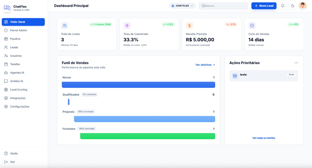312x168 pixels.
Task: Click the Agentes IA robot icon
Action: (6, 73)
